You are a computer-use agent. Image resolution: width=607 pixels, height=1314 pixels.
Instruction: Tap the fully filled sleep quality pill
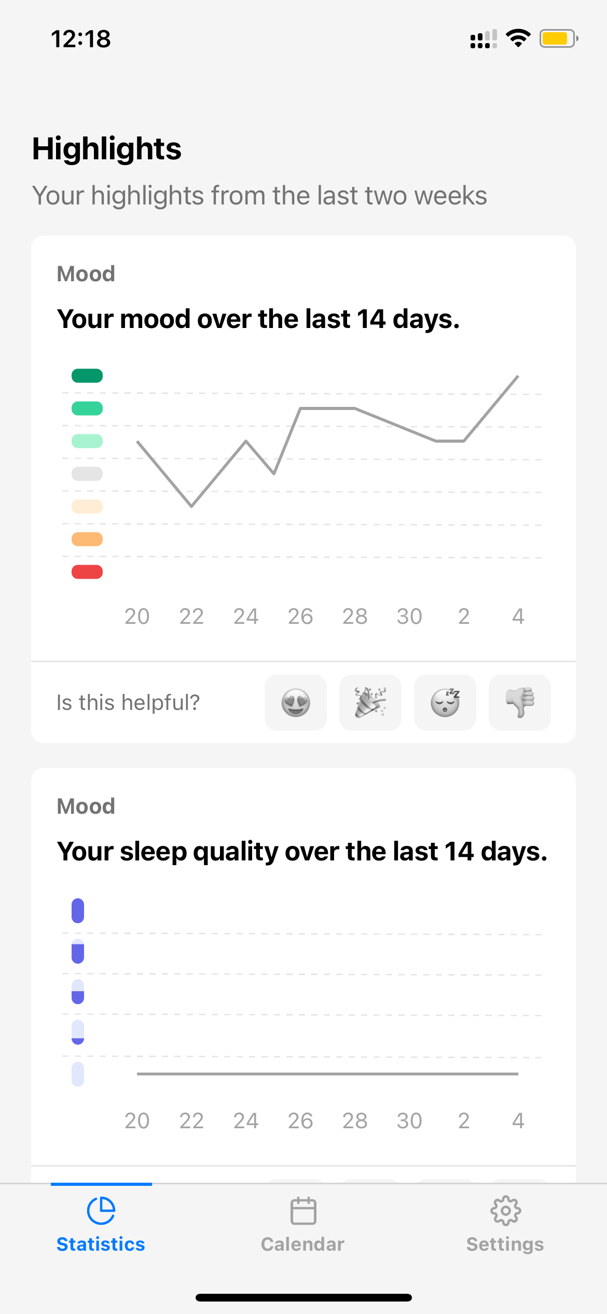(x=78, y=911)
